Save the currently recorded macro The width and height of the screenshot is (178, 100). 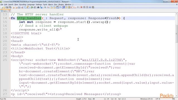pyautogui.click(x=93, y=7)
